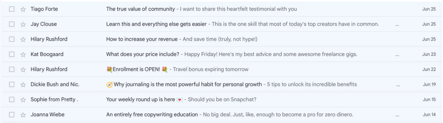Star the Enrollment is OPEN email

(x=23, y=69)
